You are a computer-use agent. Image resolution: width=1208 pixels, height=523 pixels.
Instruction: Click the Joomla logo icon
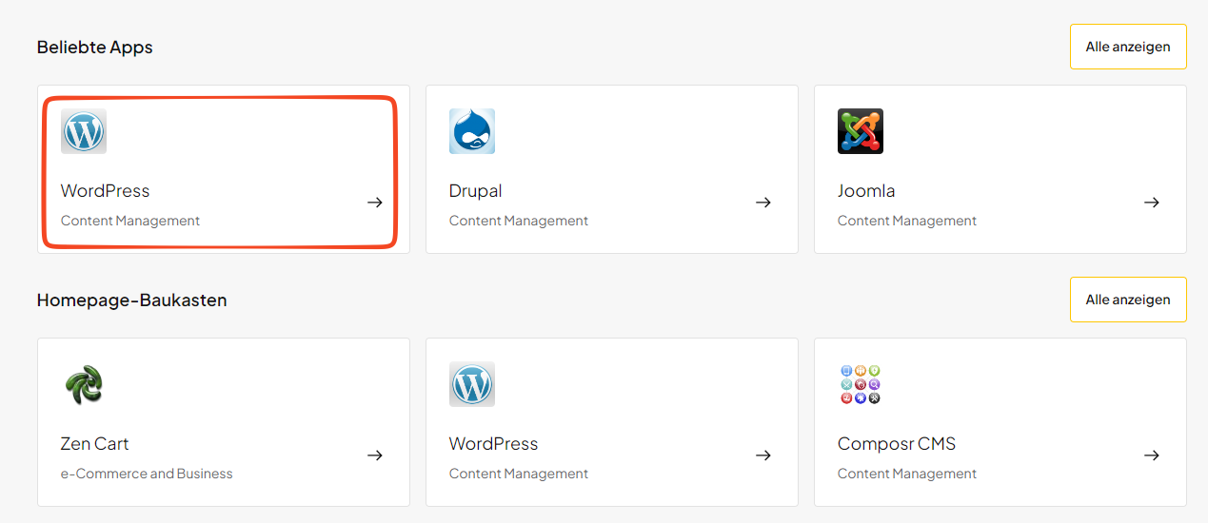(x=861, y=131)
